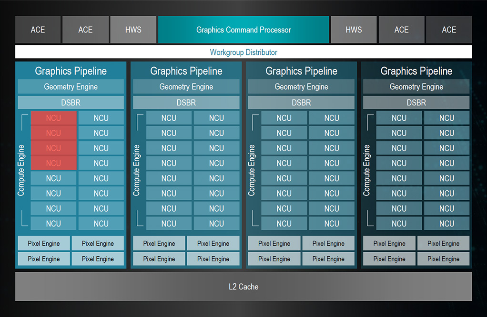Click top-left Pixel Engine in first pipeline

click(x=44, y=243)
